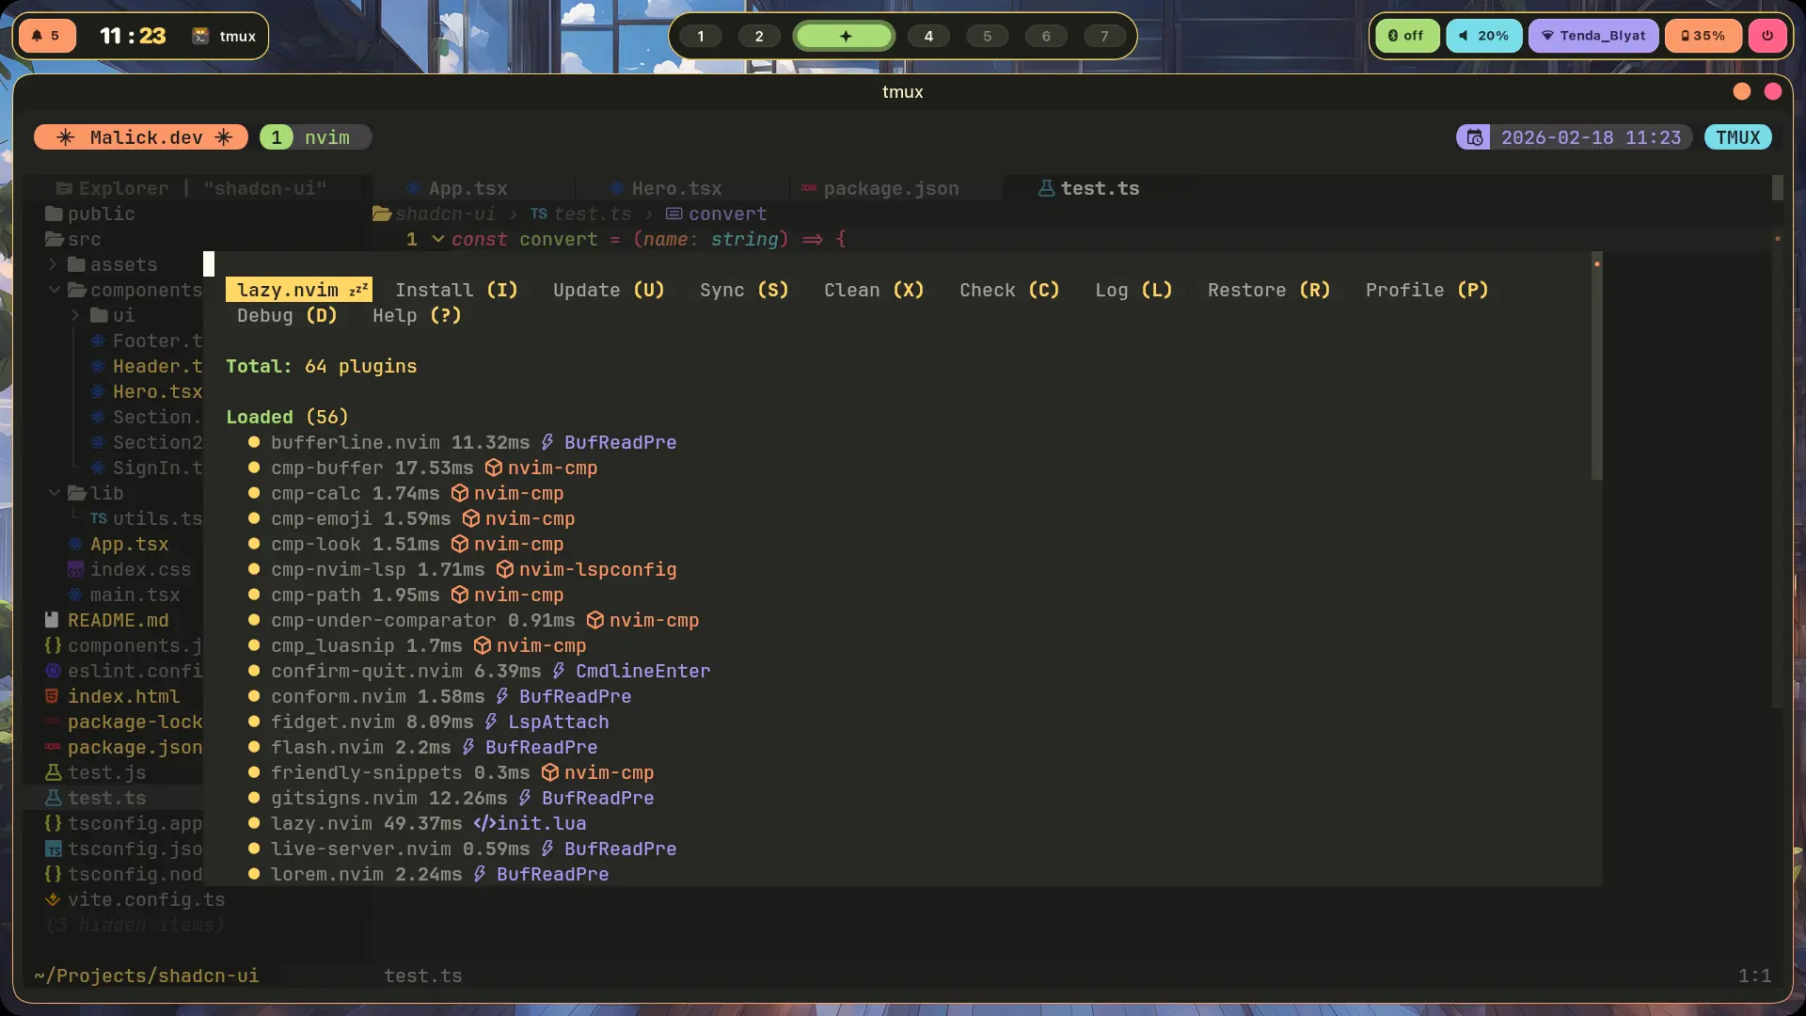The width and height of the screenshot is (1806, 1016).
Task: Click the HTML icon of index.html
Action: click(x=53, y=696)
